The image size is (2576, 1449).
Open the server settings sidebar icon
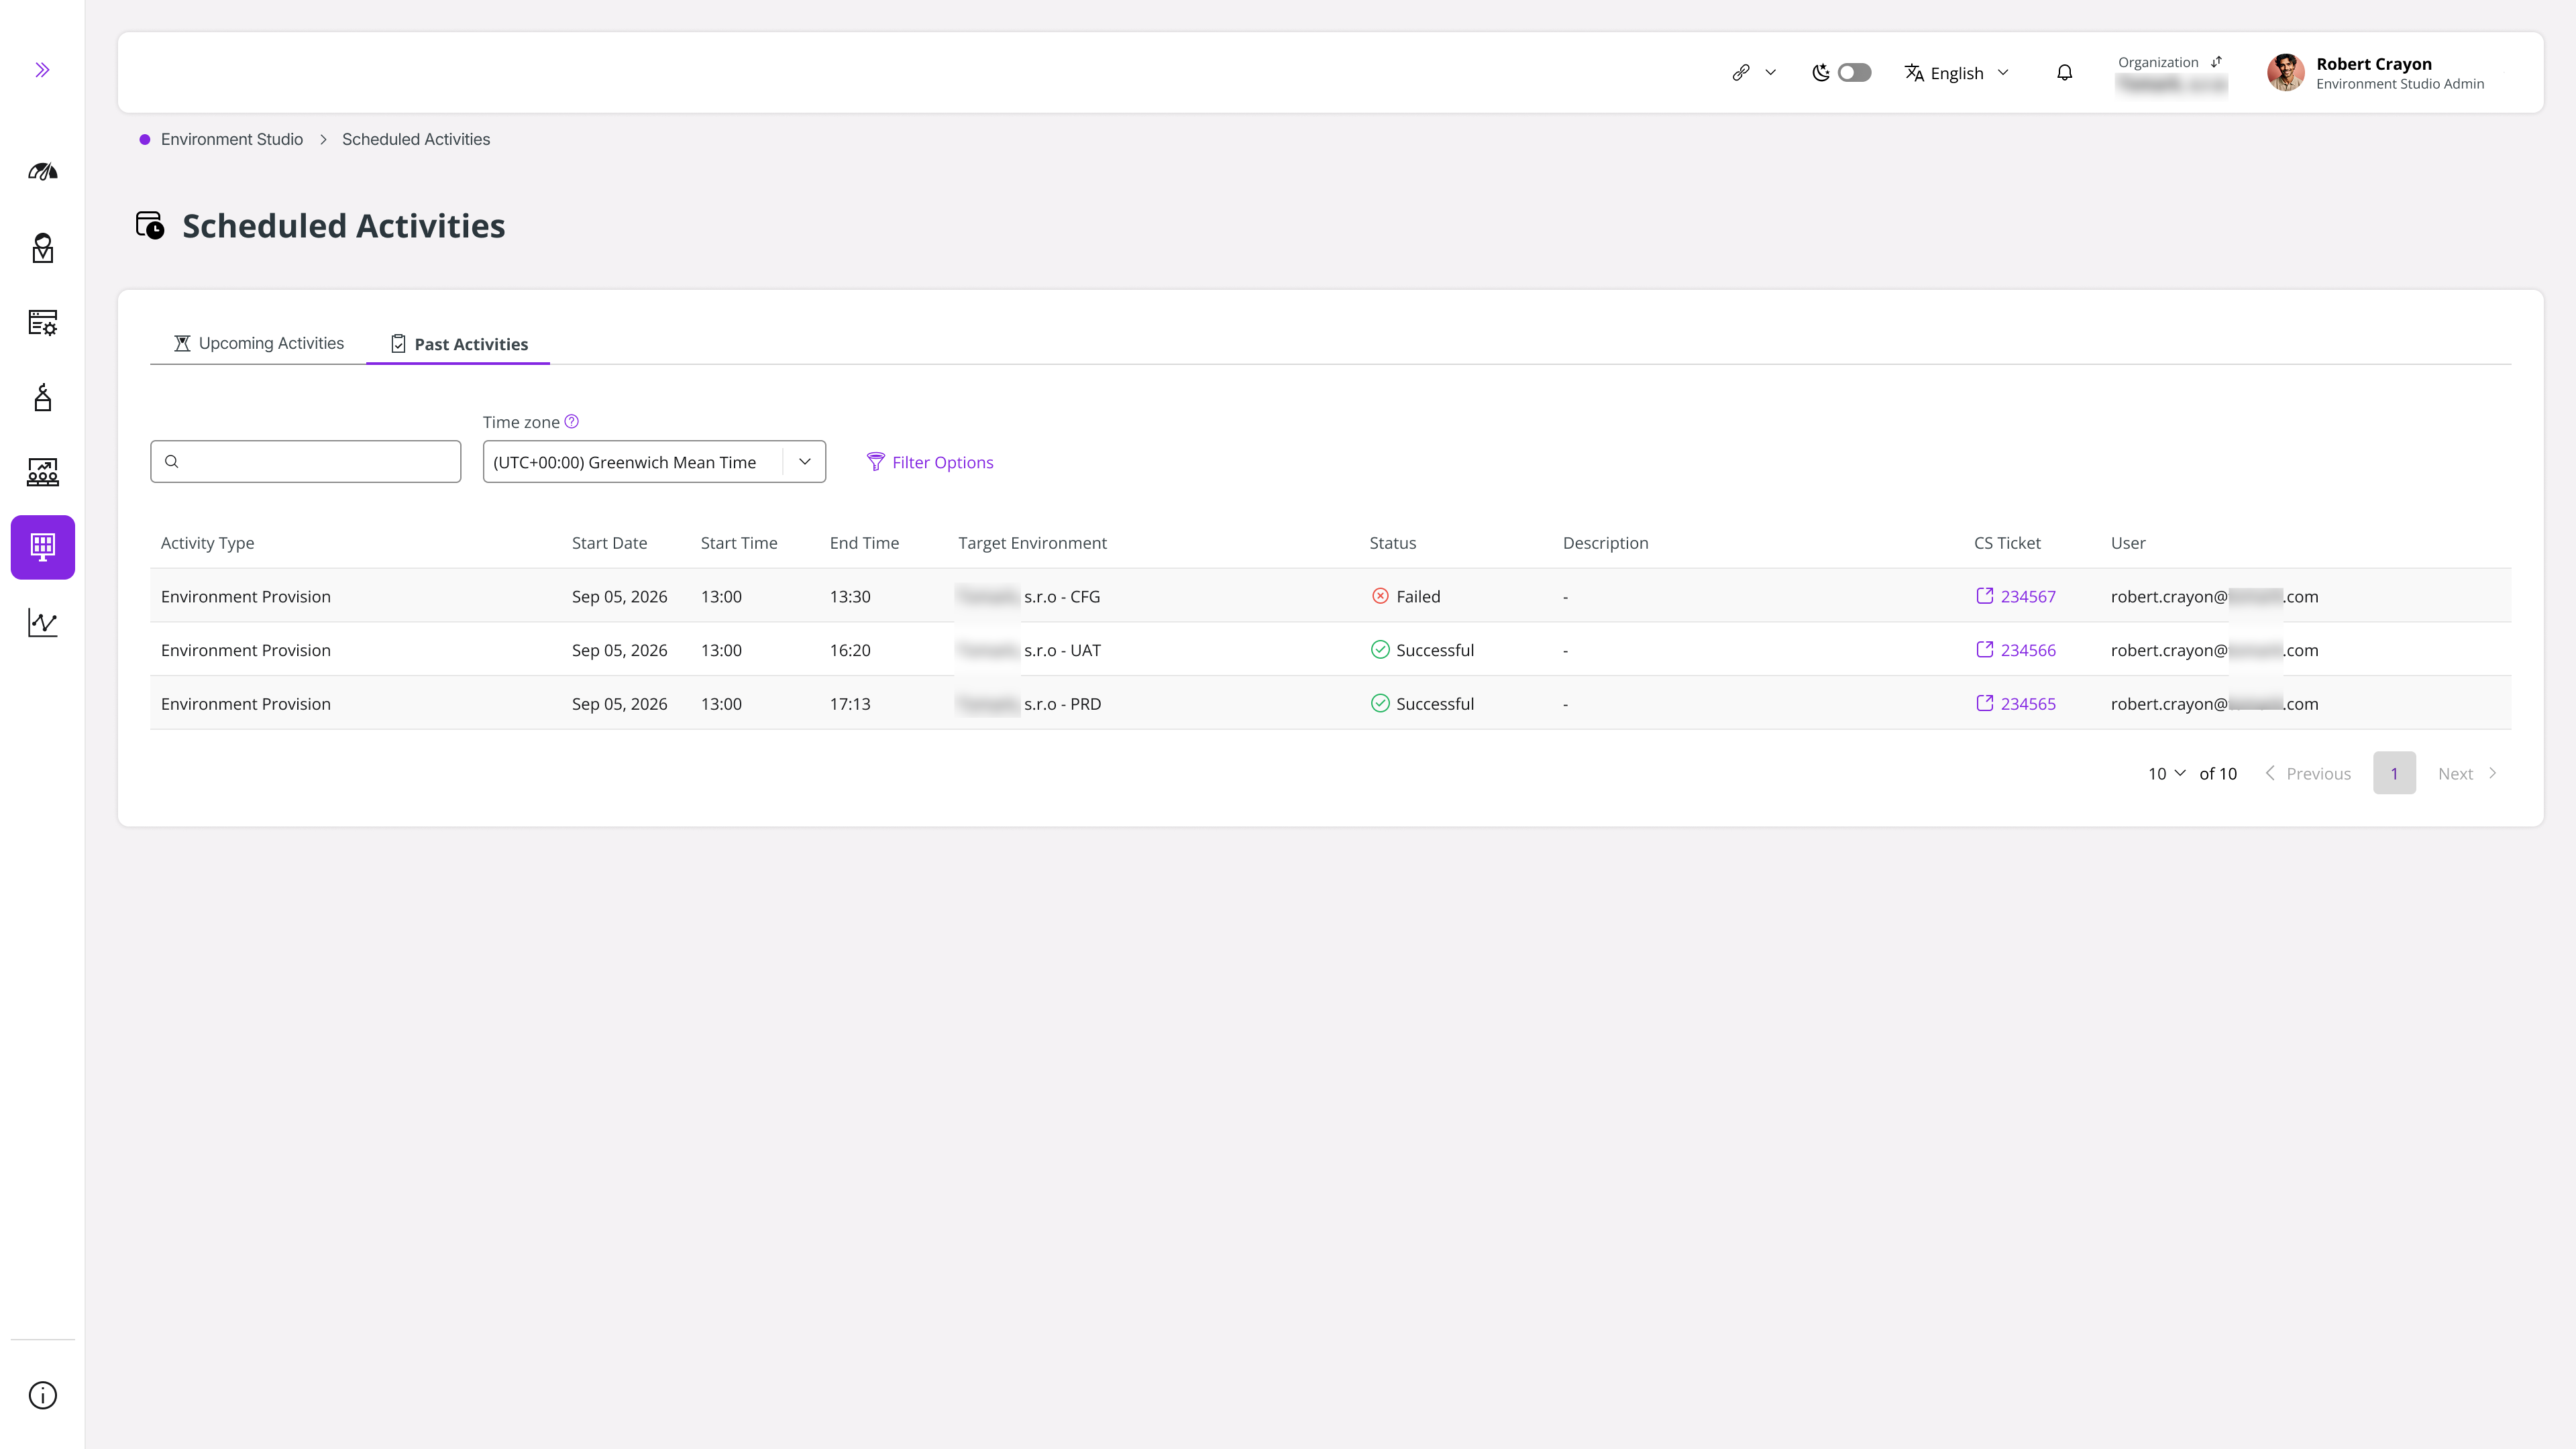[x=42, y=322]
